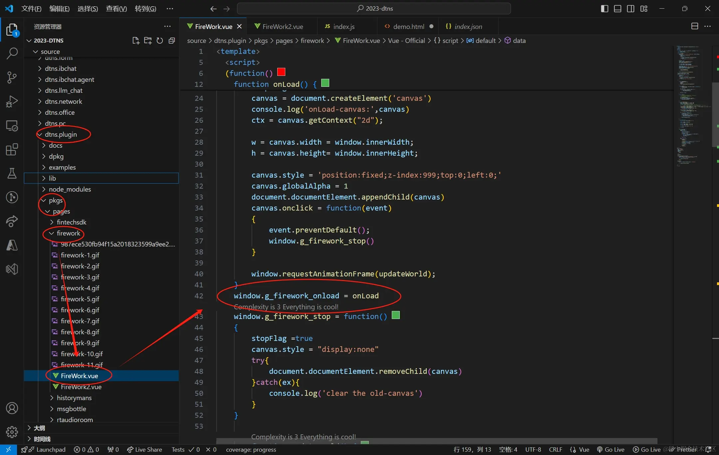Open the Search view in activity bar
The height and width of the screenshot is (455, 719).
12,53
